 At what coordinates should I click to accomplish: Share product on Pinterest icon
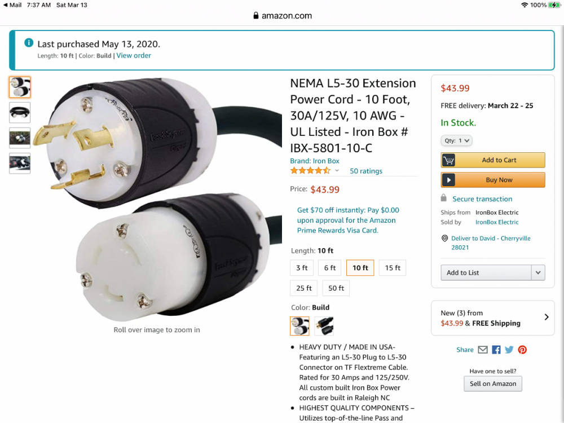(522, 350)
